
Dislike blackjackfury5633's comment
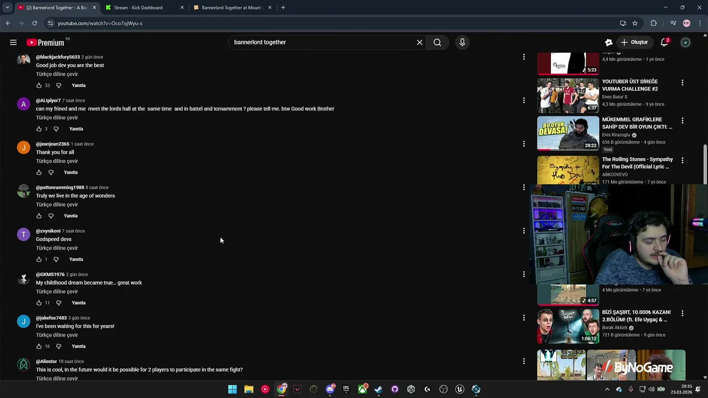59,86
